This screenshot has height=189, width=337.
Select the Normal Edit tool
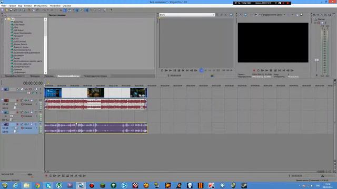(x=86, y=10)
